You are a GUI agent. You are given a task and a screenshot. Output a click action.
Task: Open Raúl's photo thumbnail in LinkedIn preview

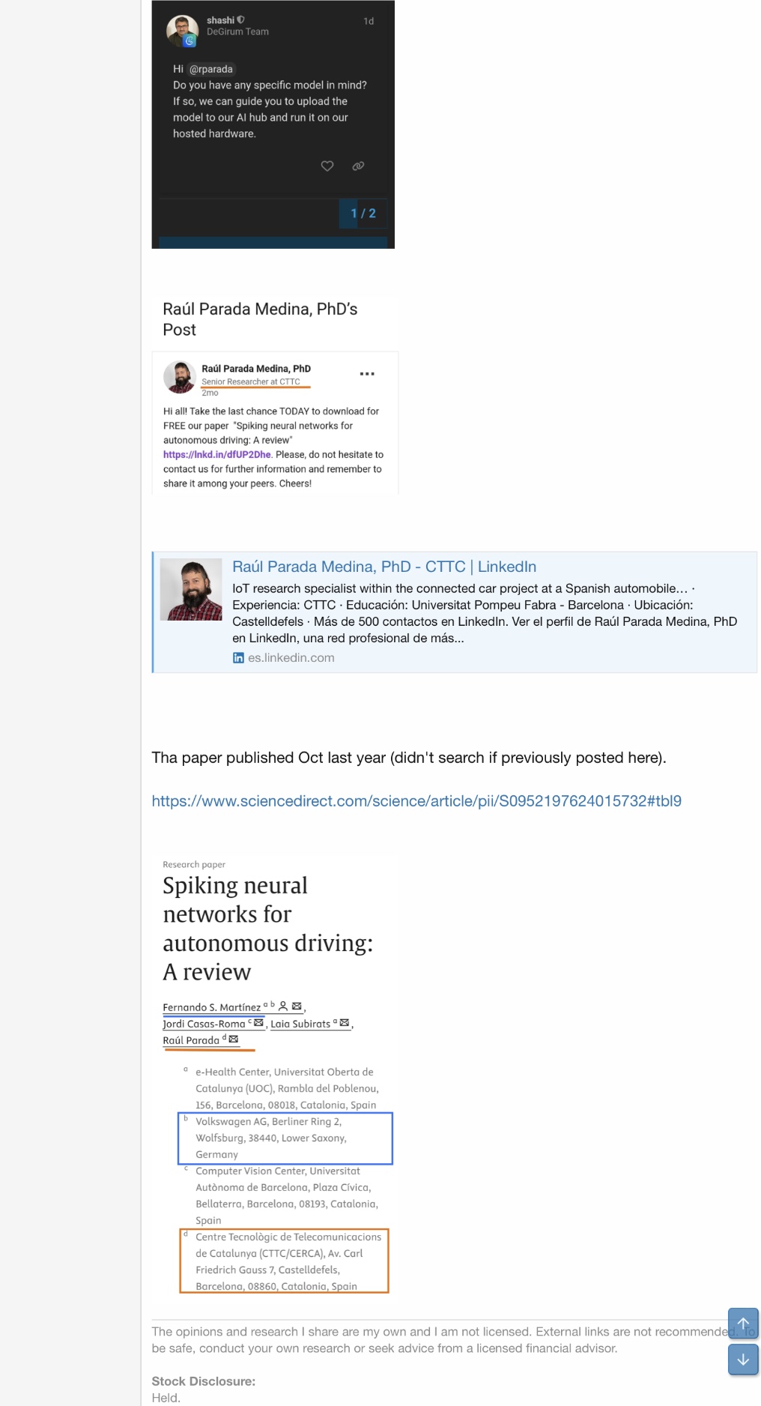[x=191, y=589]
